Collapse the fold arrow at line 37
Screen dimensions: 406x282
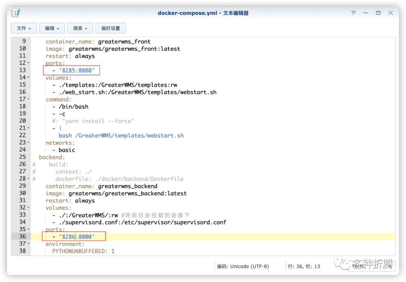29,244
